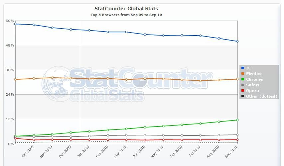Click the green Chrome legend swatch
Image resolution: width=284 pixels, height=166 pixels.
(242, 79)
